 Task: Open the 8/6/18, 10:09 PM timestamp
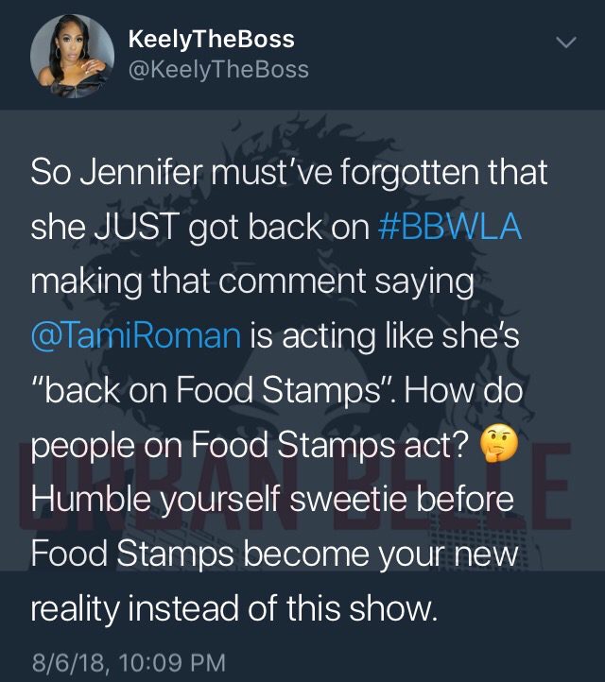coord(129,662)
